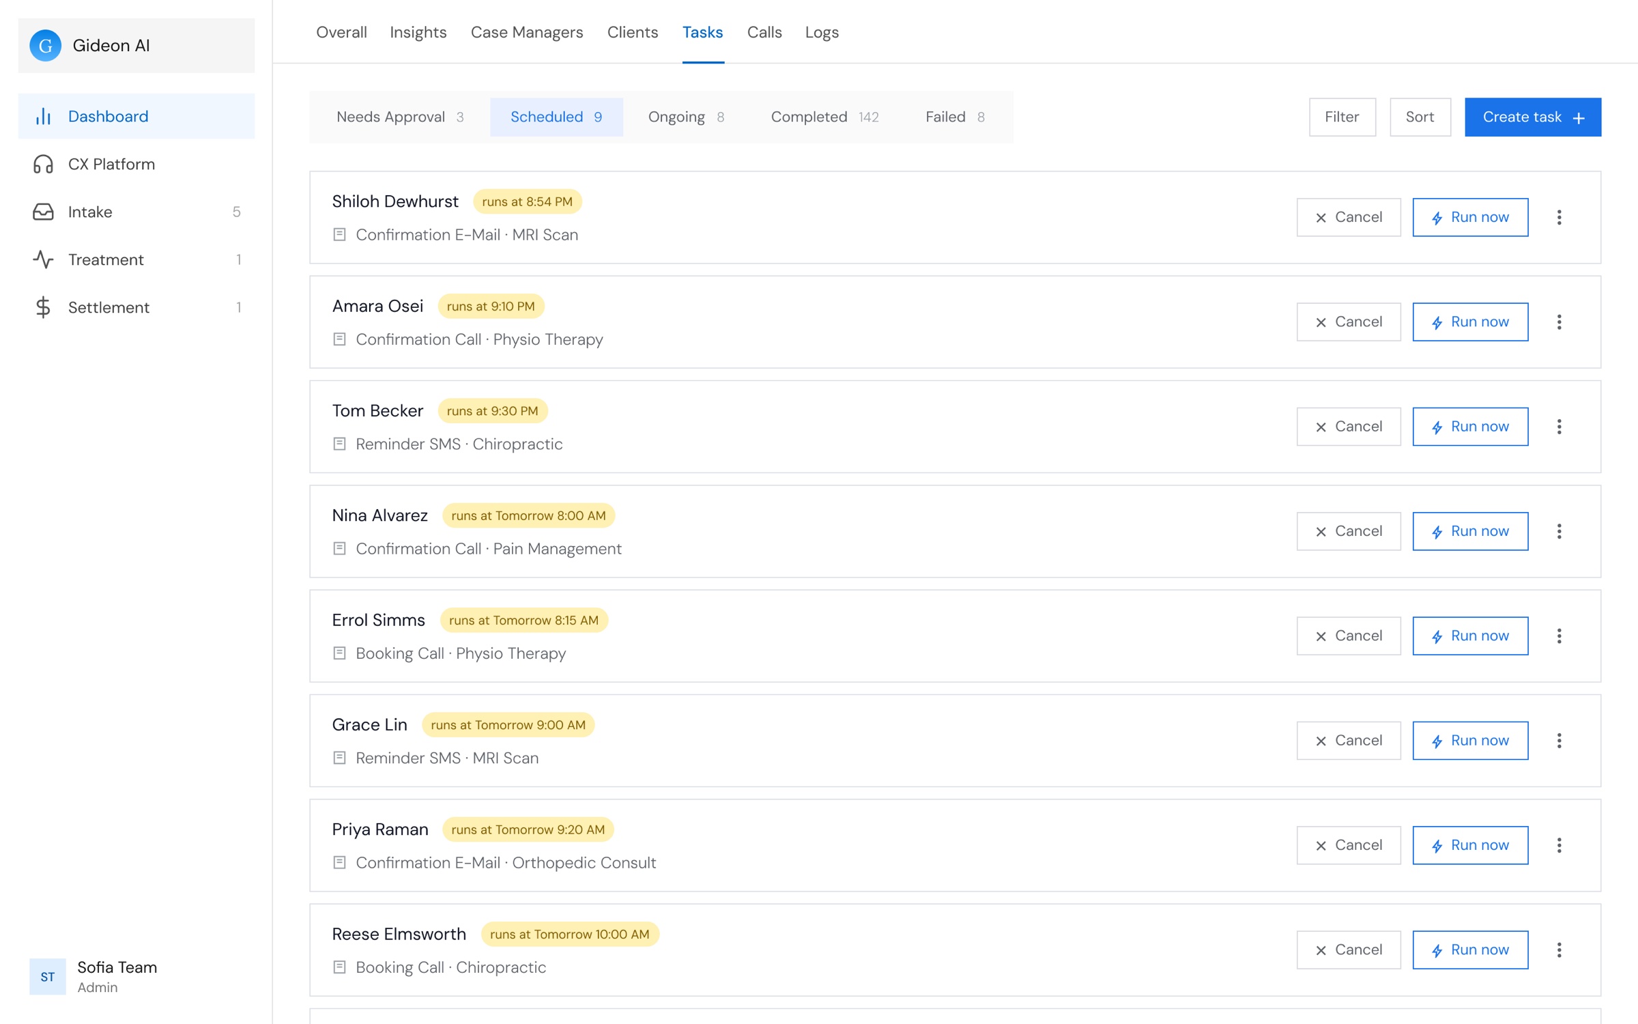Image resolution: width=1638 pixels, height=1024 pixels.
Task: Click the Create task button
Action: (1533, 117)
